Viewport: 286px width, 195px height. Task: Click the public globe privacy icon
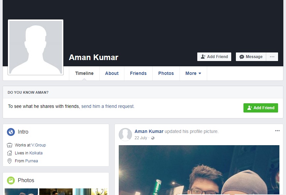tap(153, 138)
